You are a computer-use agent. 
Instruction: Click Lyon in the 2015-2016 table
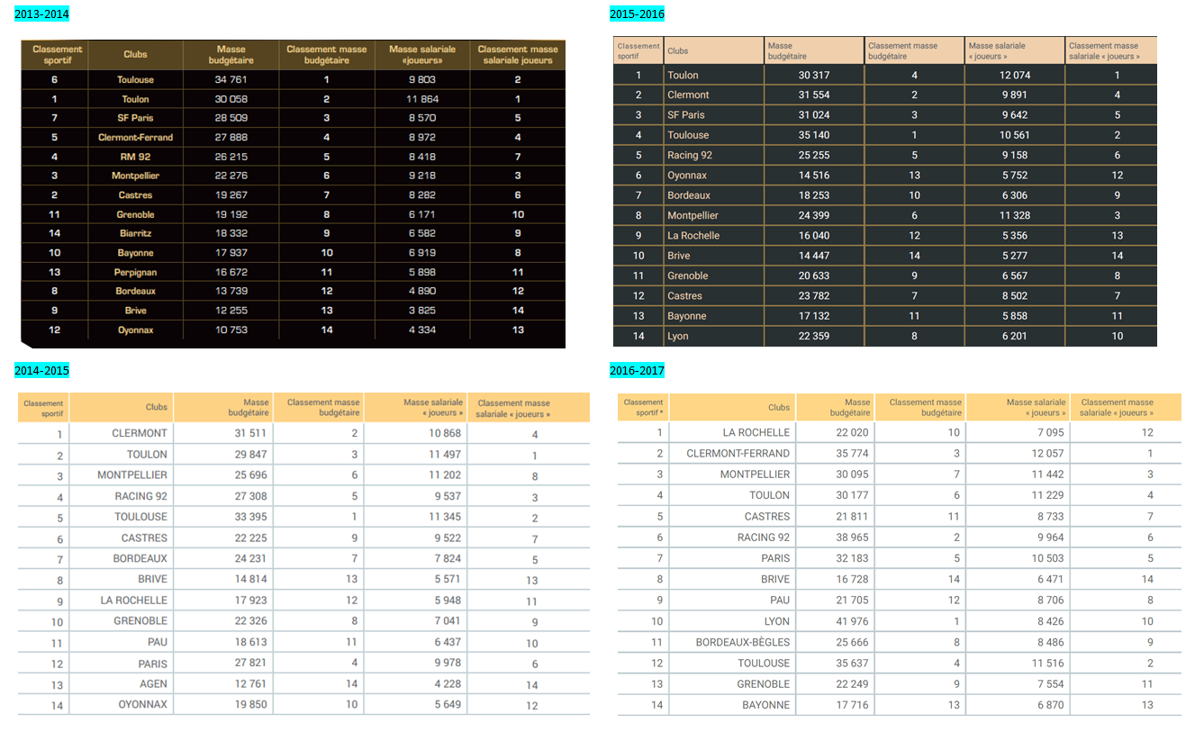(678, 336)
